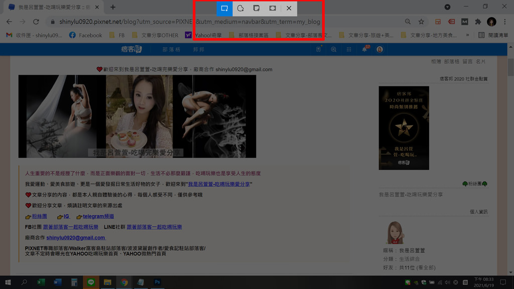Open the Windows Start menu
The height and width of the screenshot is (289, 514).
[x=8, y=282]
